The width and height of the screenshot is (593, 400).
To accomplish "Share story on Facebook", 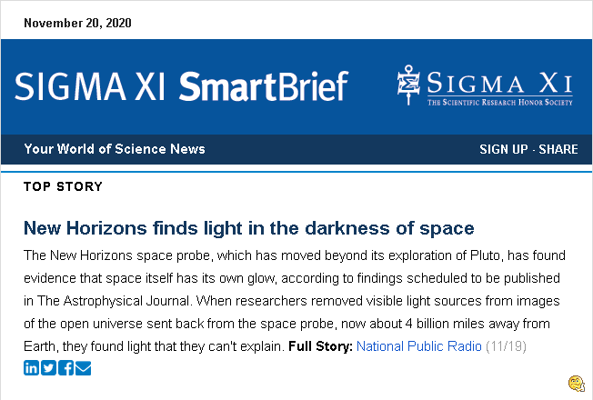I will (x=66, y=367).
